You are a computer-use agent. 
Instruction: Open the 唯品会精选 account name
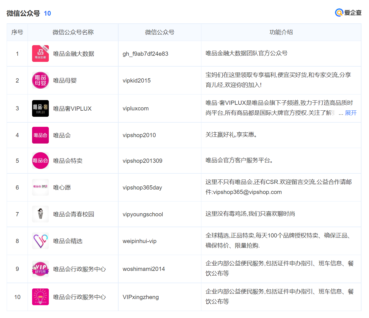point(68,241)
